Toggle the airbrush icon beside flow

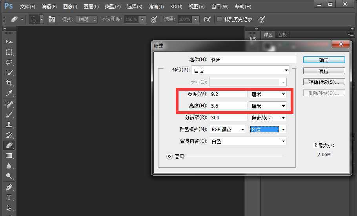[207, 19]
